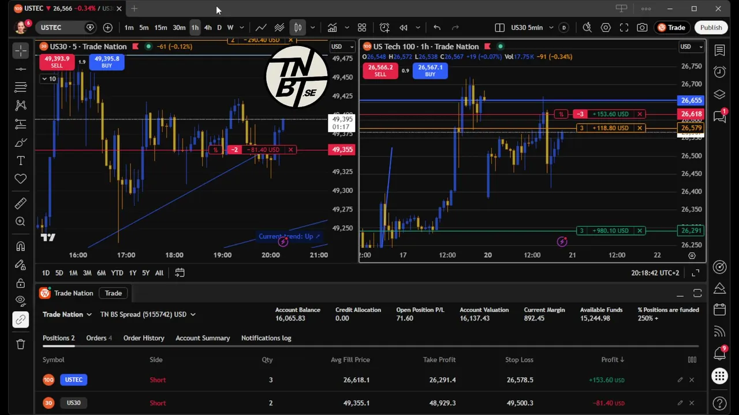Toggle the drawing sync link icon
This screenshot has height=415, width=739.
click(21, 320)
